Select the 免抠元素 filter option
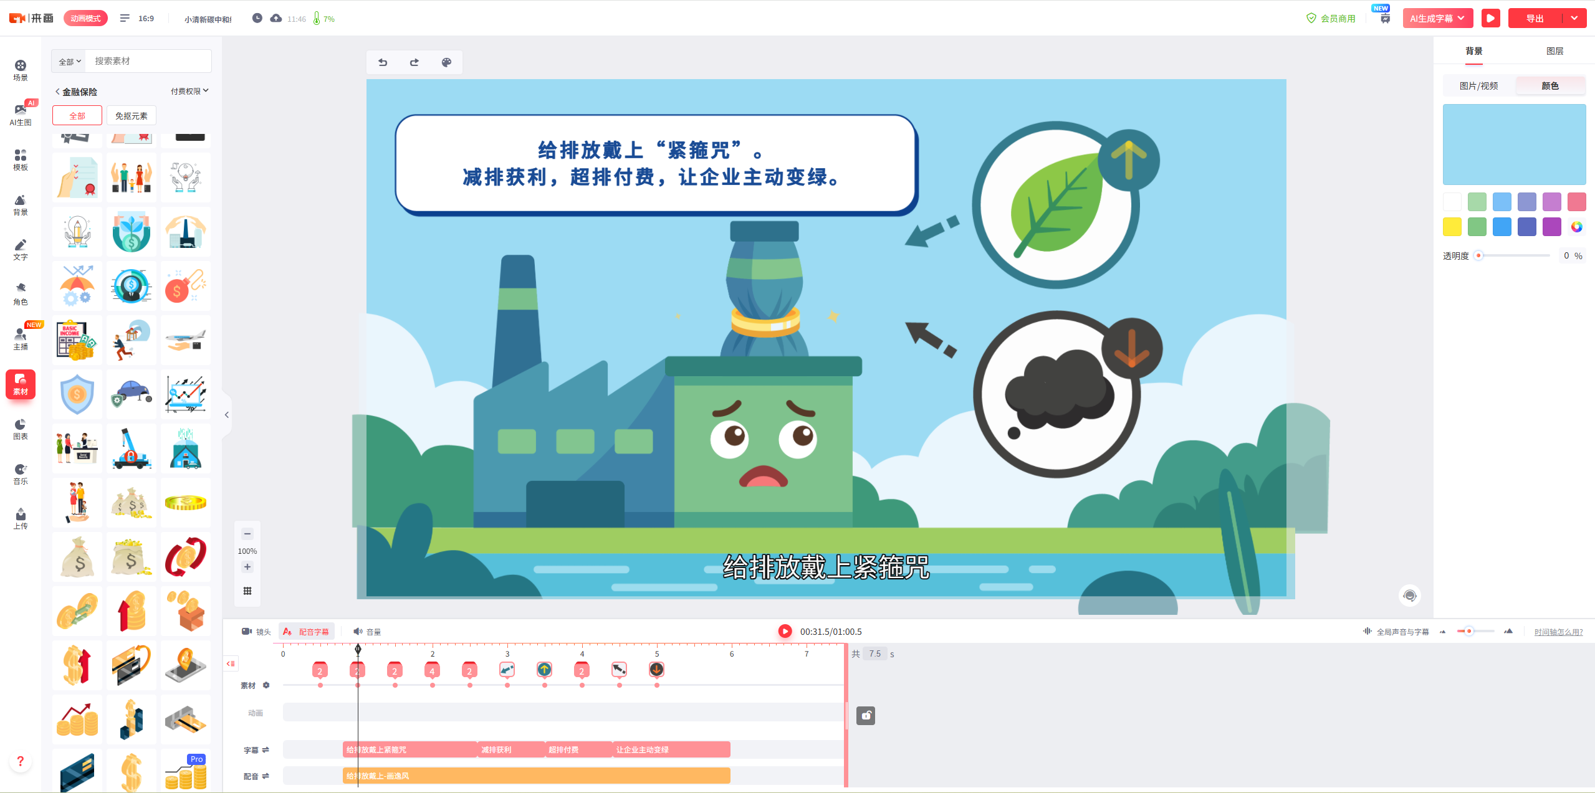This screenshot has width=1595, height=793. pyautogui.click(x=131, y=116)
